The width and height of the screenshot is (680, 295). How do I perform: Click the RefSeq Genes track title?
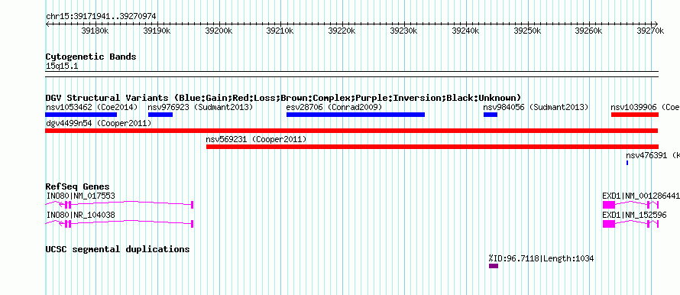point(78,186)
